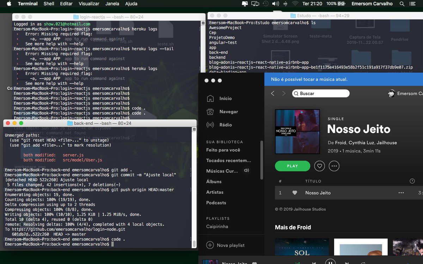Open the white-framed album thumbnail in Mais de Froid
Screen dimensions: 423x264
pyautogui.click(x=361, y=247)
